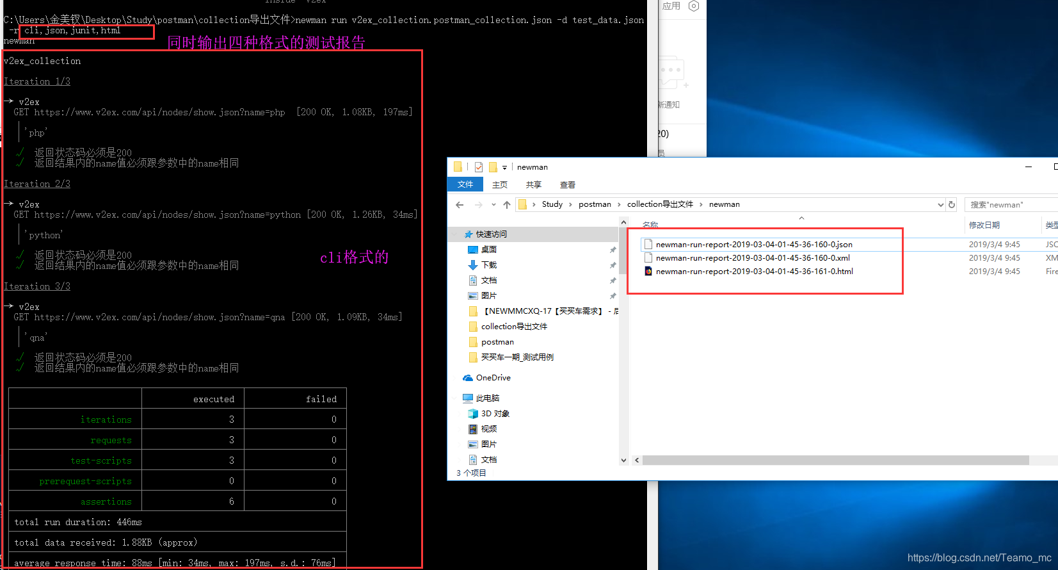Click the hexagon settings icon near 应用
This screenshot has height=570, width=1058.
pos(694,6)
